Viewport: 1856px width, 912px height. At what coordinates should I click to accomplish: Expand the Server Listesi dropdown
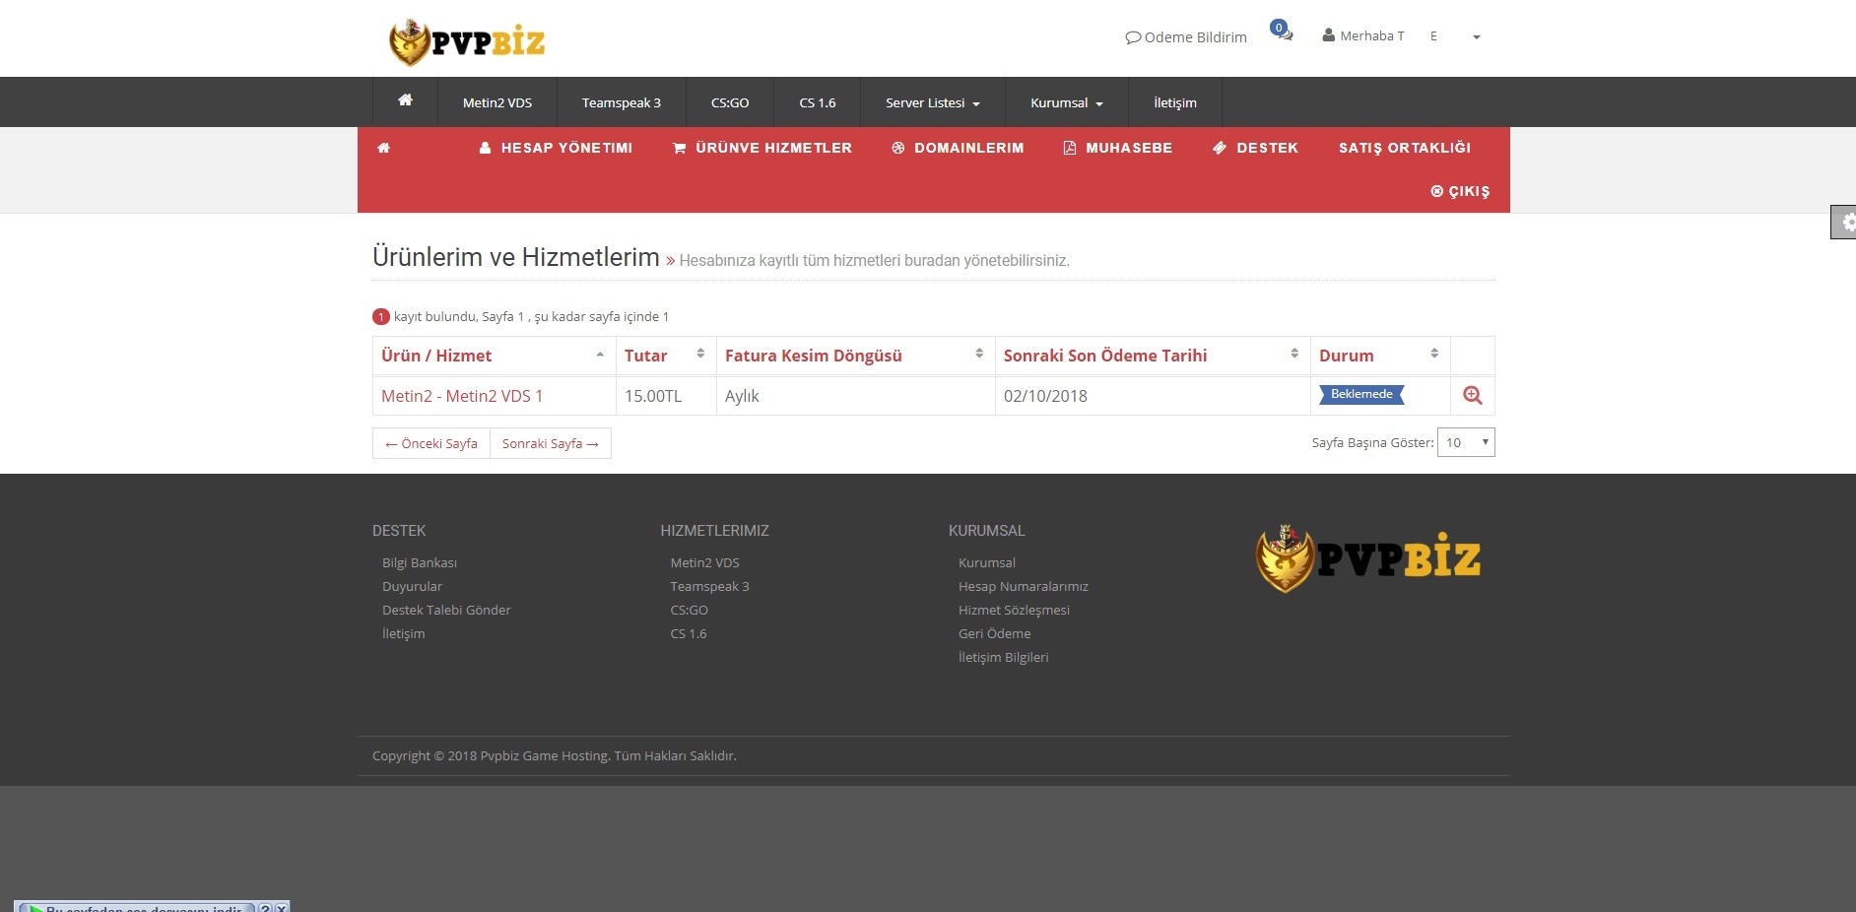pos(933,102)
